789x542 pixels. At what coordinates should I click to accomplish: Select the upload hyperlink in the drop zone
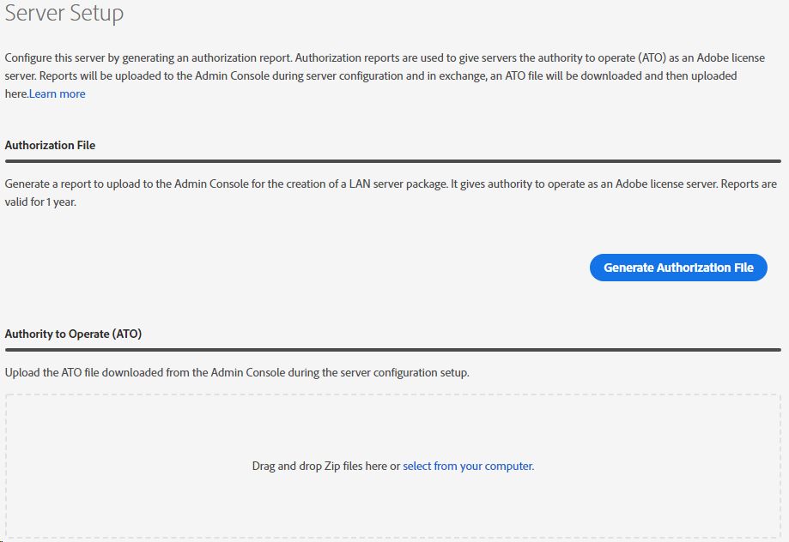point(467,466)
